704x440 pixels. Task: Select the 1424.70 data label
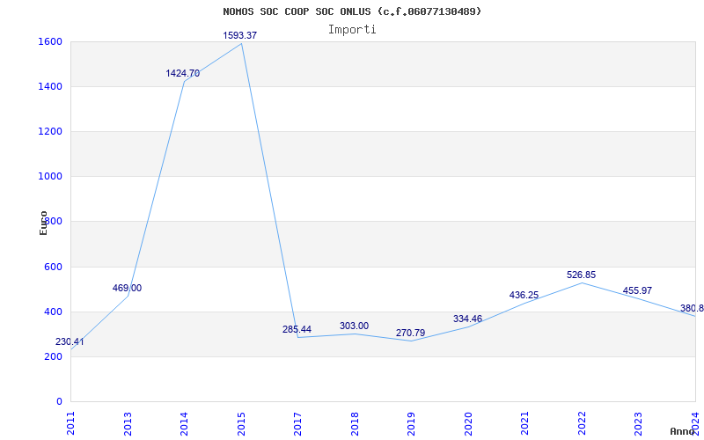click(x=183, y=73)
